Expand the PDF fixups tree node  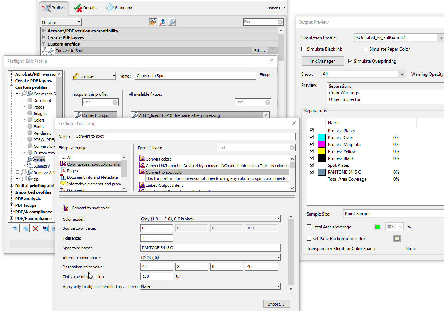(x=12, y=205)
